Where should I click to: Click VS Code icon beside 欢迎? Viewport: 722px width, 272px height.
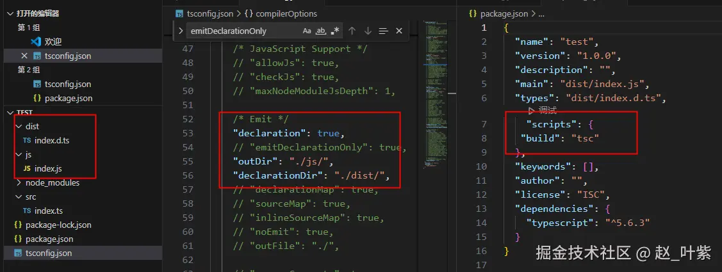36,42
